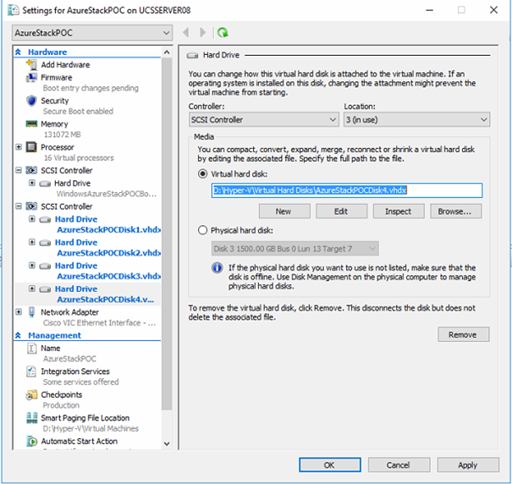Click the Inspect button
Screen dimensions: 512x484
(x=398, y=212)
